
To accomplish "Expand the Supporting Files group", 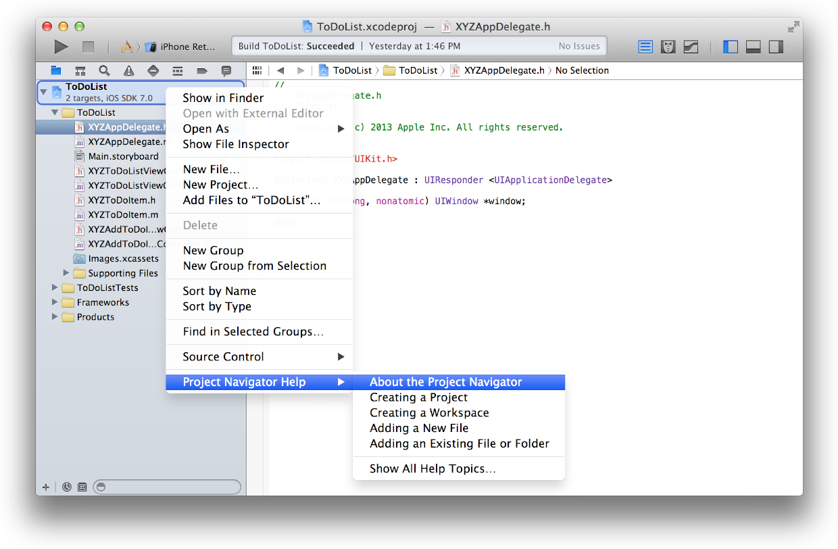I will click(x=66, y=273).
